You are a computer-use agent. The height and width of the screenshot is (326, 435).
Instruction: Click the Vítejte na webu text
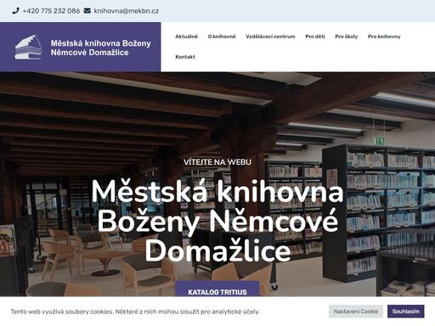[217, 162]
